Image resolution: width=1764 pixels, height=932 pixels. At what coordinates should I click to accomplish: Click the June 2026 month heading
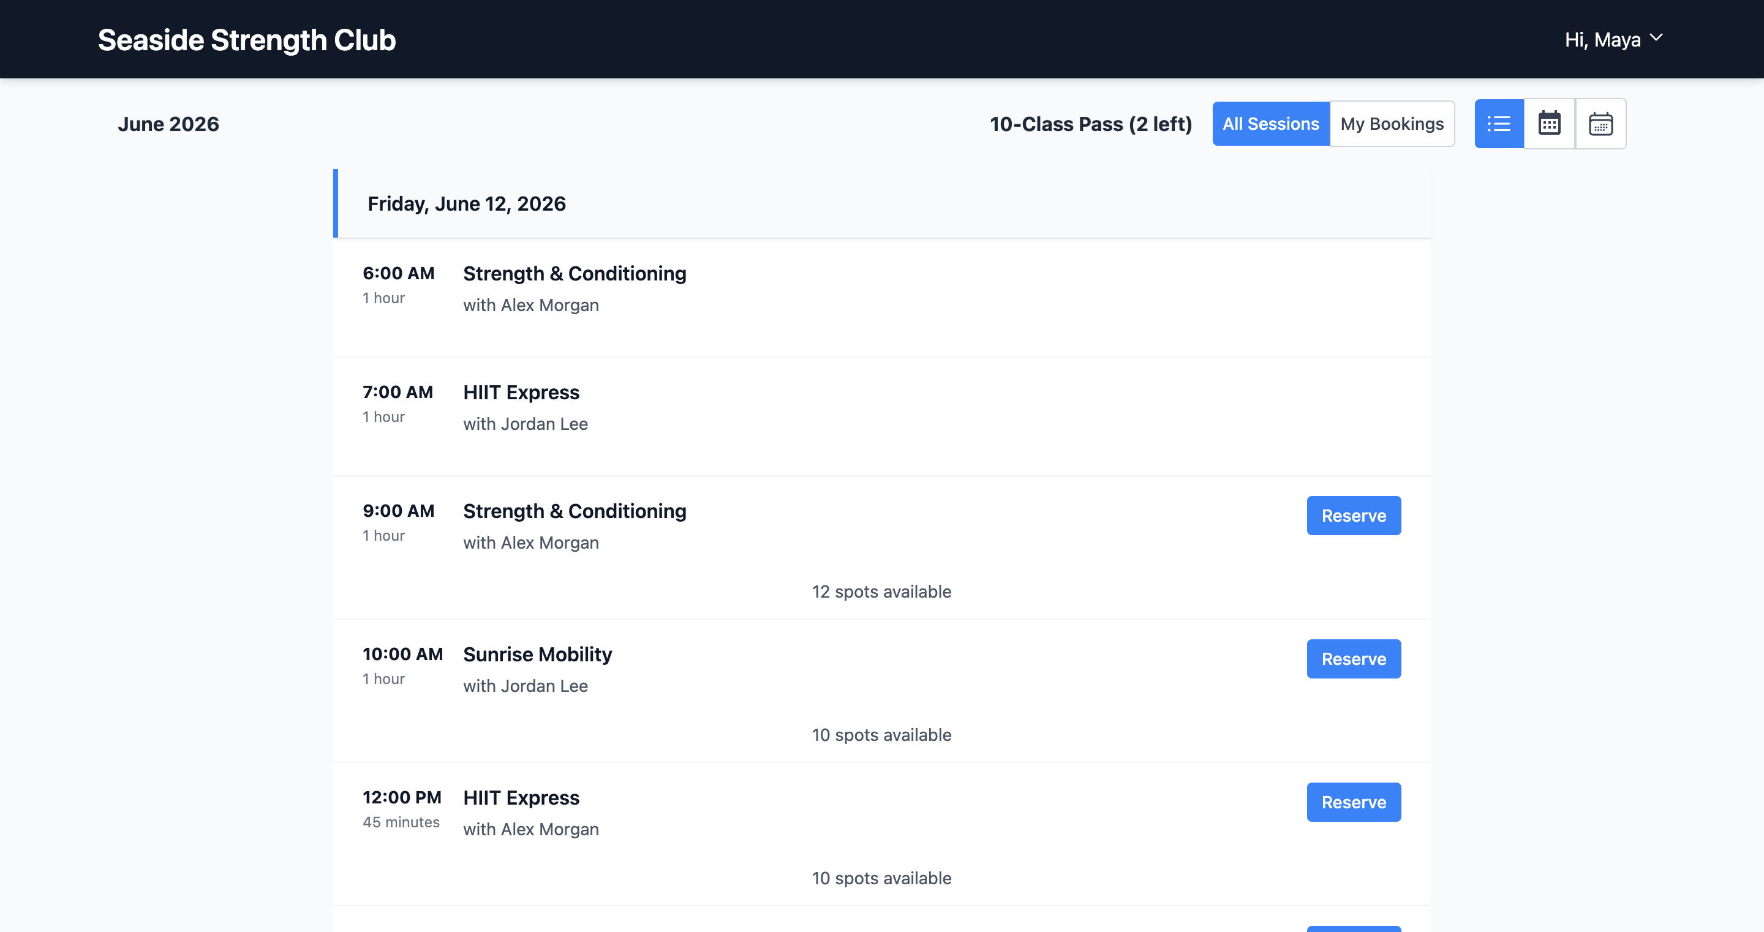coord(168,124)
